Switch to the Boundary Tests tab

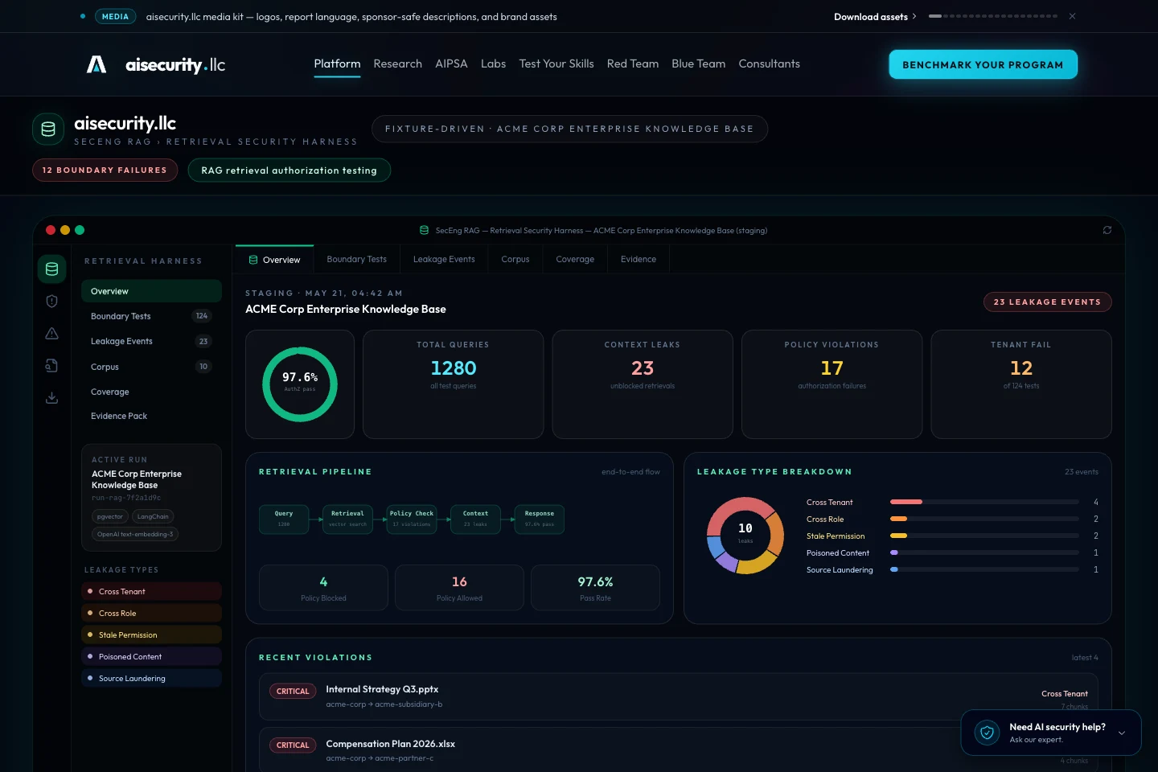click(356, 259)
